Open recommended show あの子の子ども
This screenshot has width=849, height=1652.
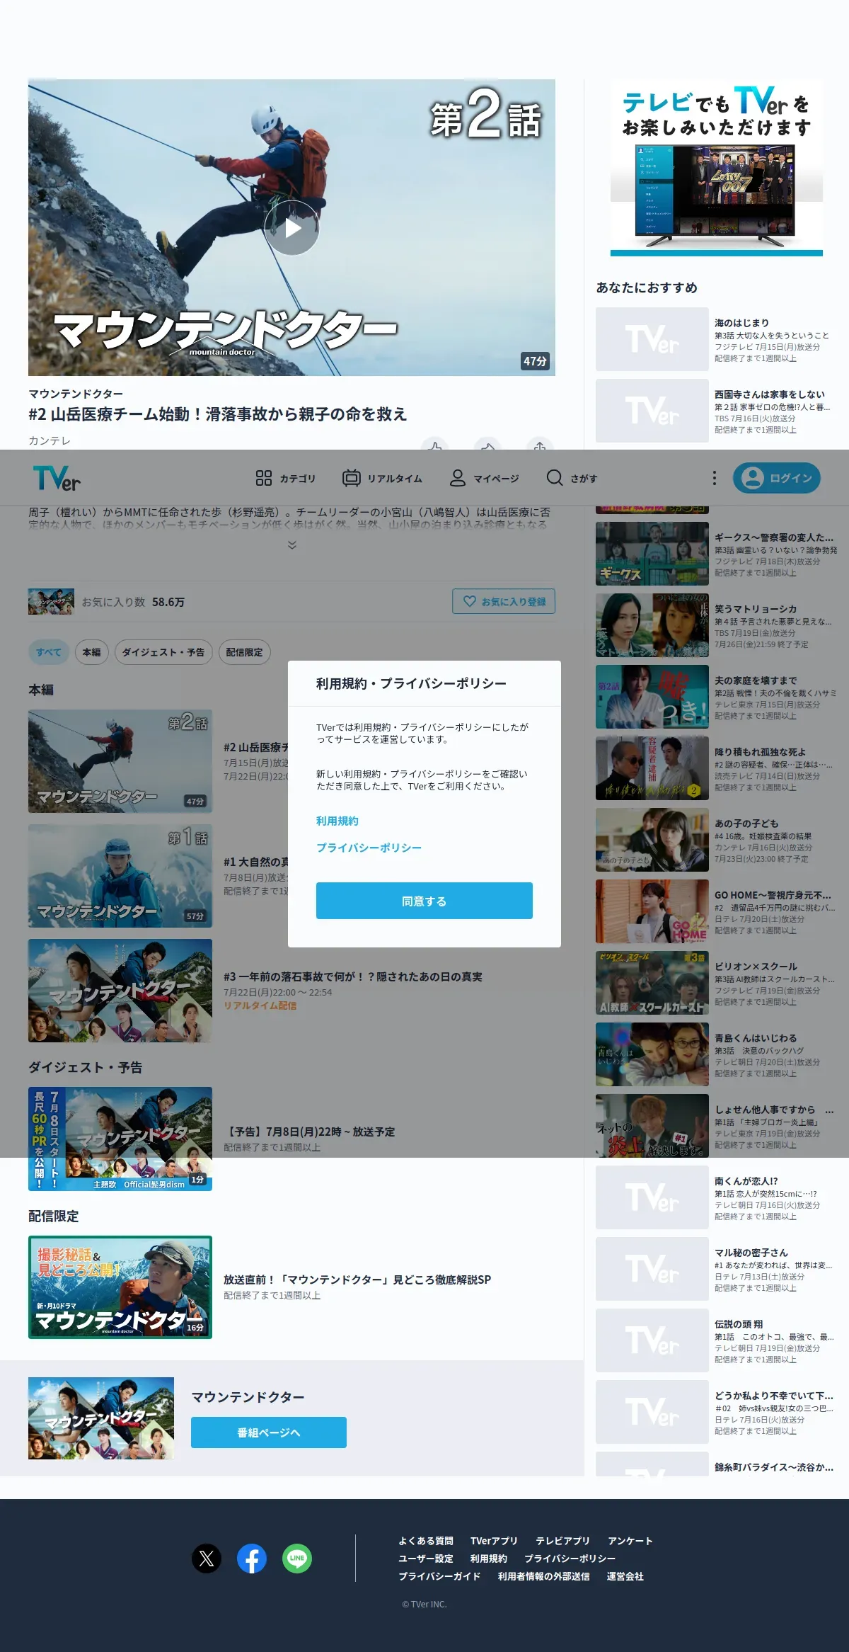[717, 840]
